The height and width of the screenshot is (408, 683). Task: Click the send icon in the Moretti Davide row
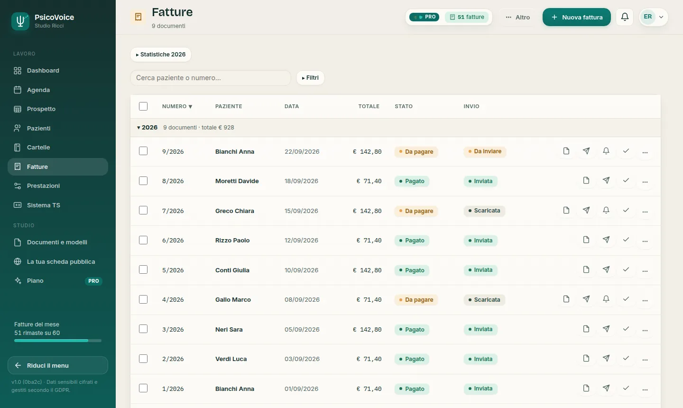coord(606,181)
